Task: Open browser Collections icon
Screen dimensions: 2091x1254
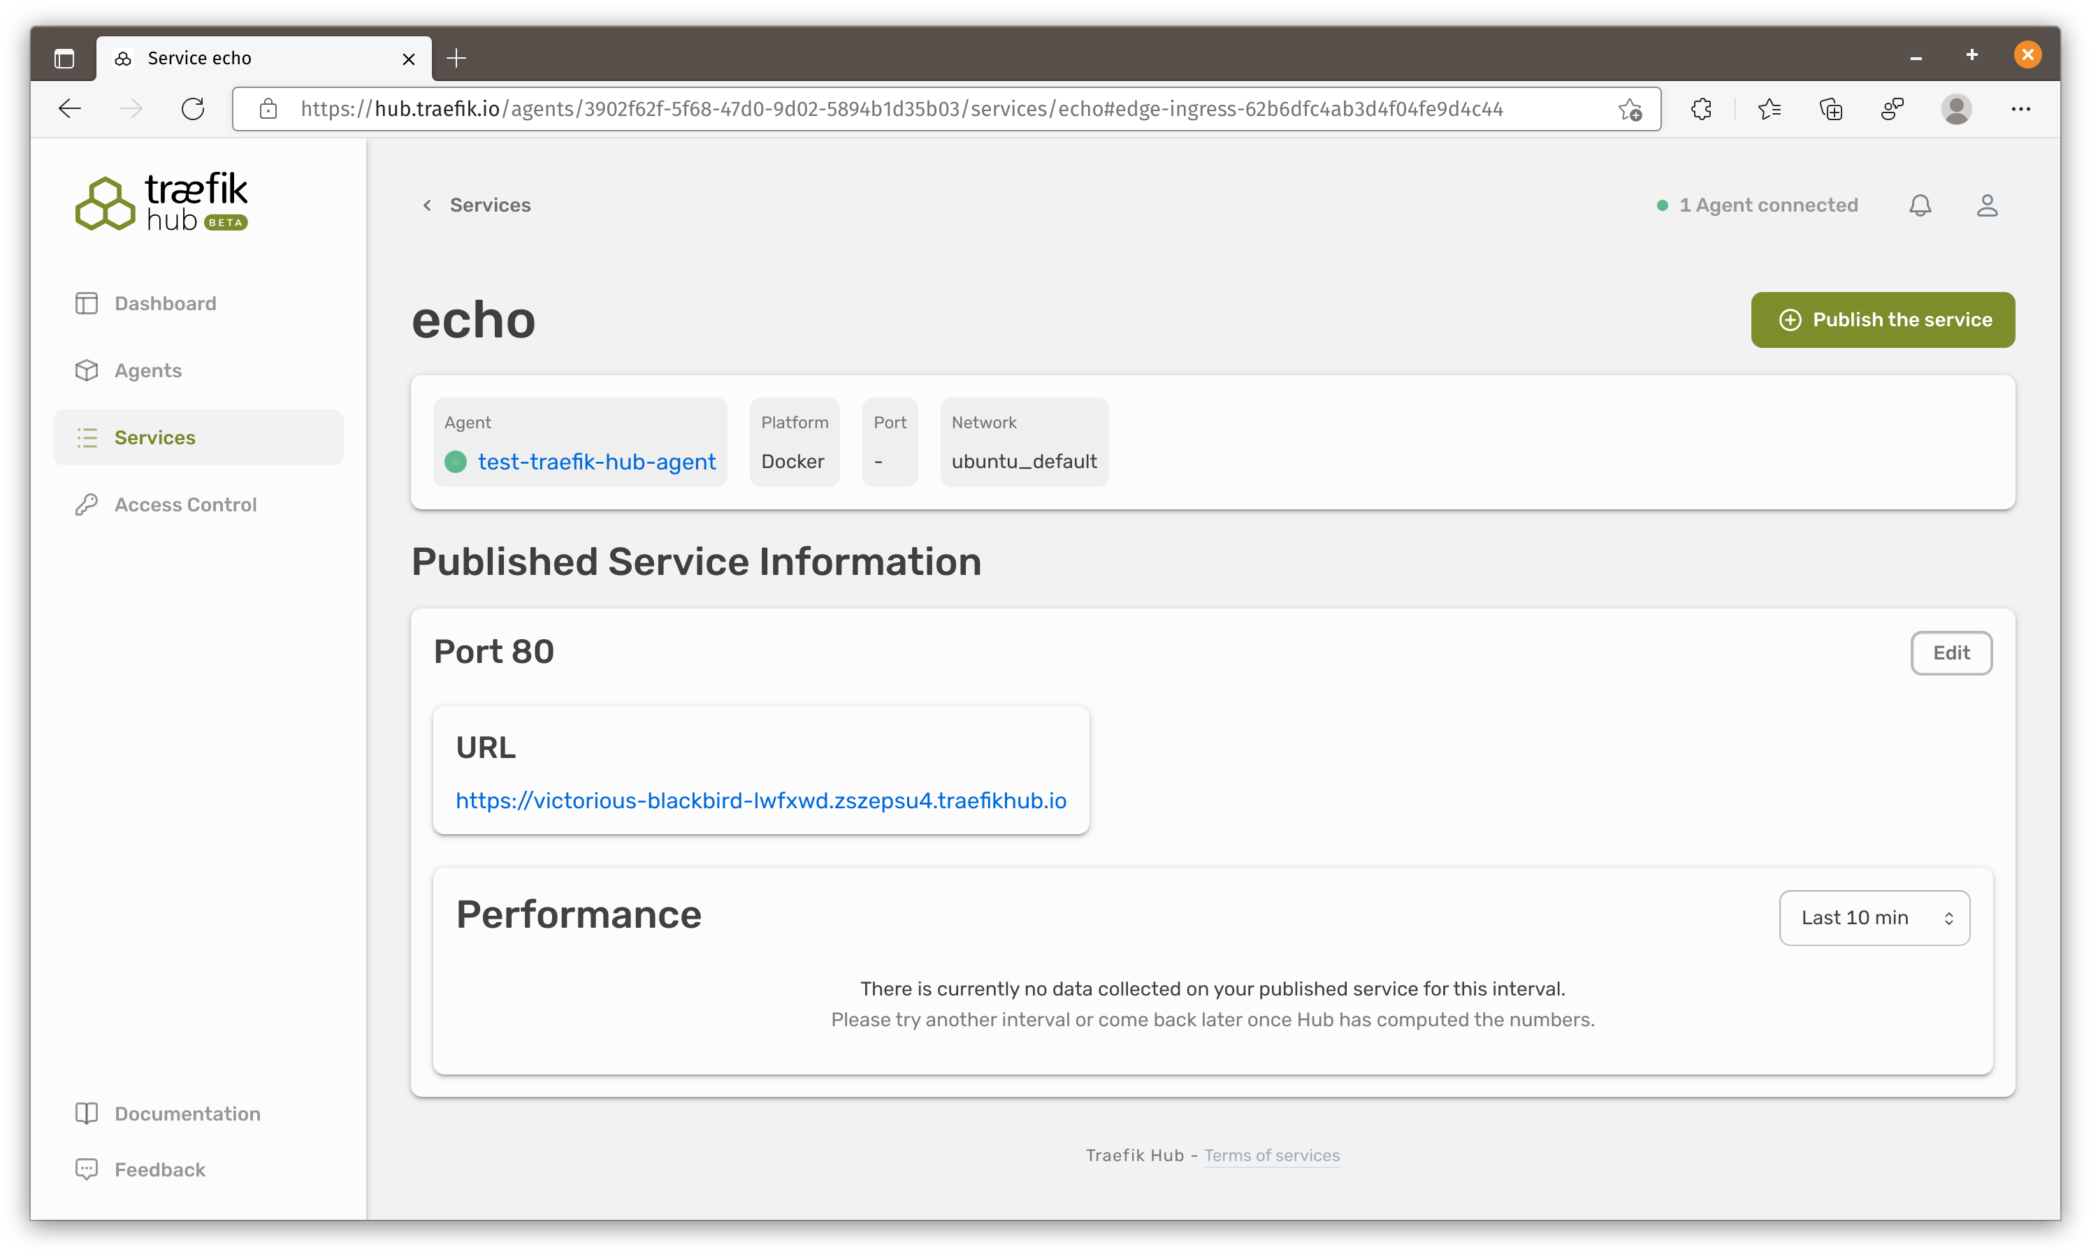Action: 1830,109
